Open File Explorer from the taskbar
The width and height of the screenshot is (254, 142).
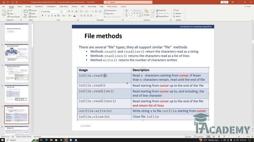(51, 140)
